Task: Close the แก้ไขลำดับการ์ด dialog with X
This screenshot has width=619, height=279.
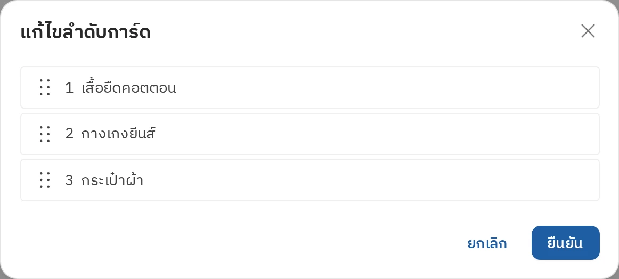Action: point(588,31)
